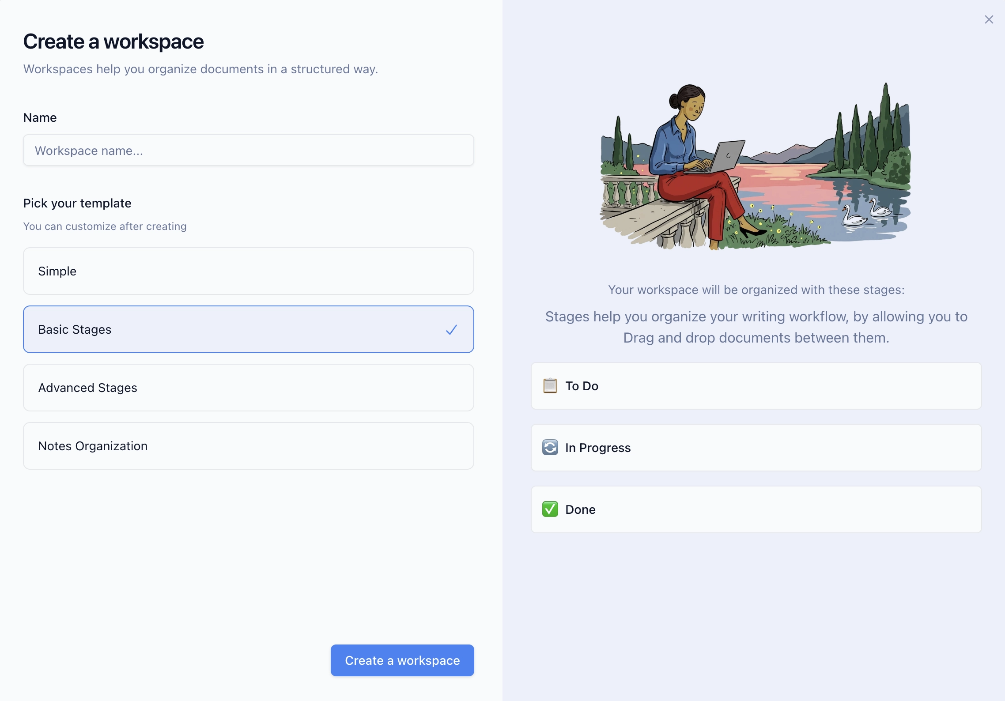This screenshot has height=701, width=1005.
Task: Deselect the Basic Stages template
Action: point(248,329)
